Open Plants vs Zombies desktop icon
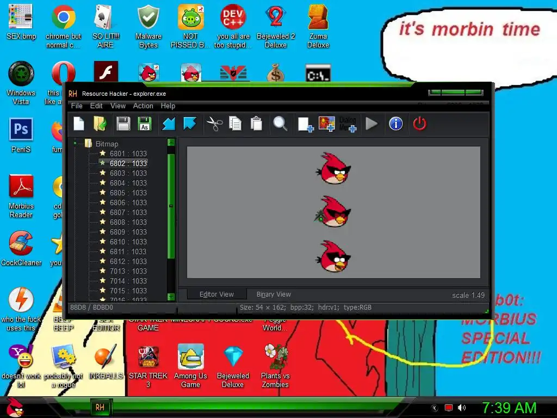The width and height of the screenshot is (557, 418). pos(275,366)
